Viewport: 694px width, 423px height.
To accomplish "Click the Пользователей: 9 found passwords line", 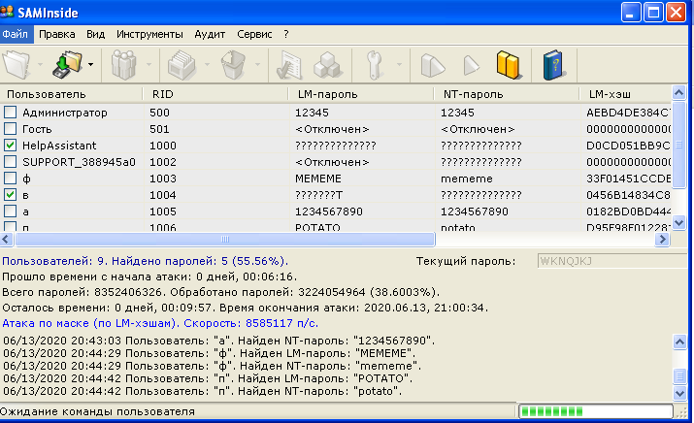I will click(x=146, y=261).
